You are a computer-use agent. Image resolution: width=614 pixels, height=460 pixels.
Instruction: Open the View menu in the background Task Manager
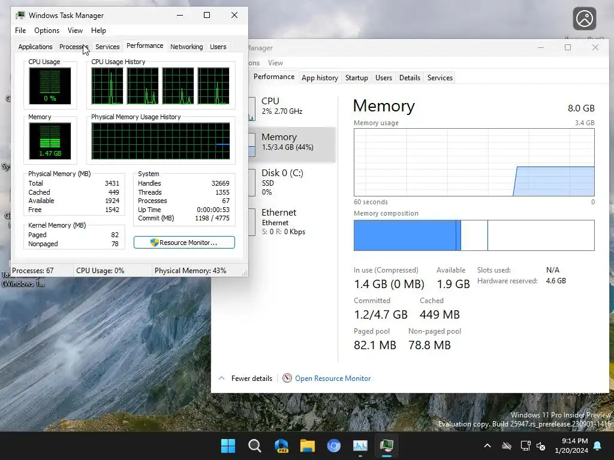pyautogui.click(x=275, y=62)
